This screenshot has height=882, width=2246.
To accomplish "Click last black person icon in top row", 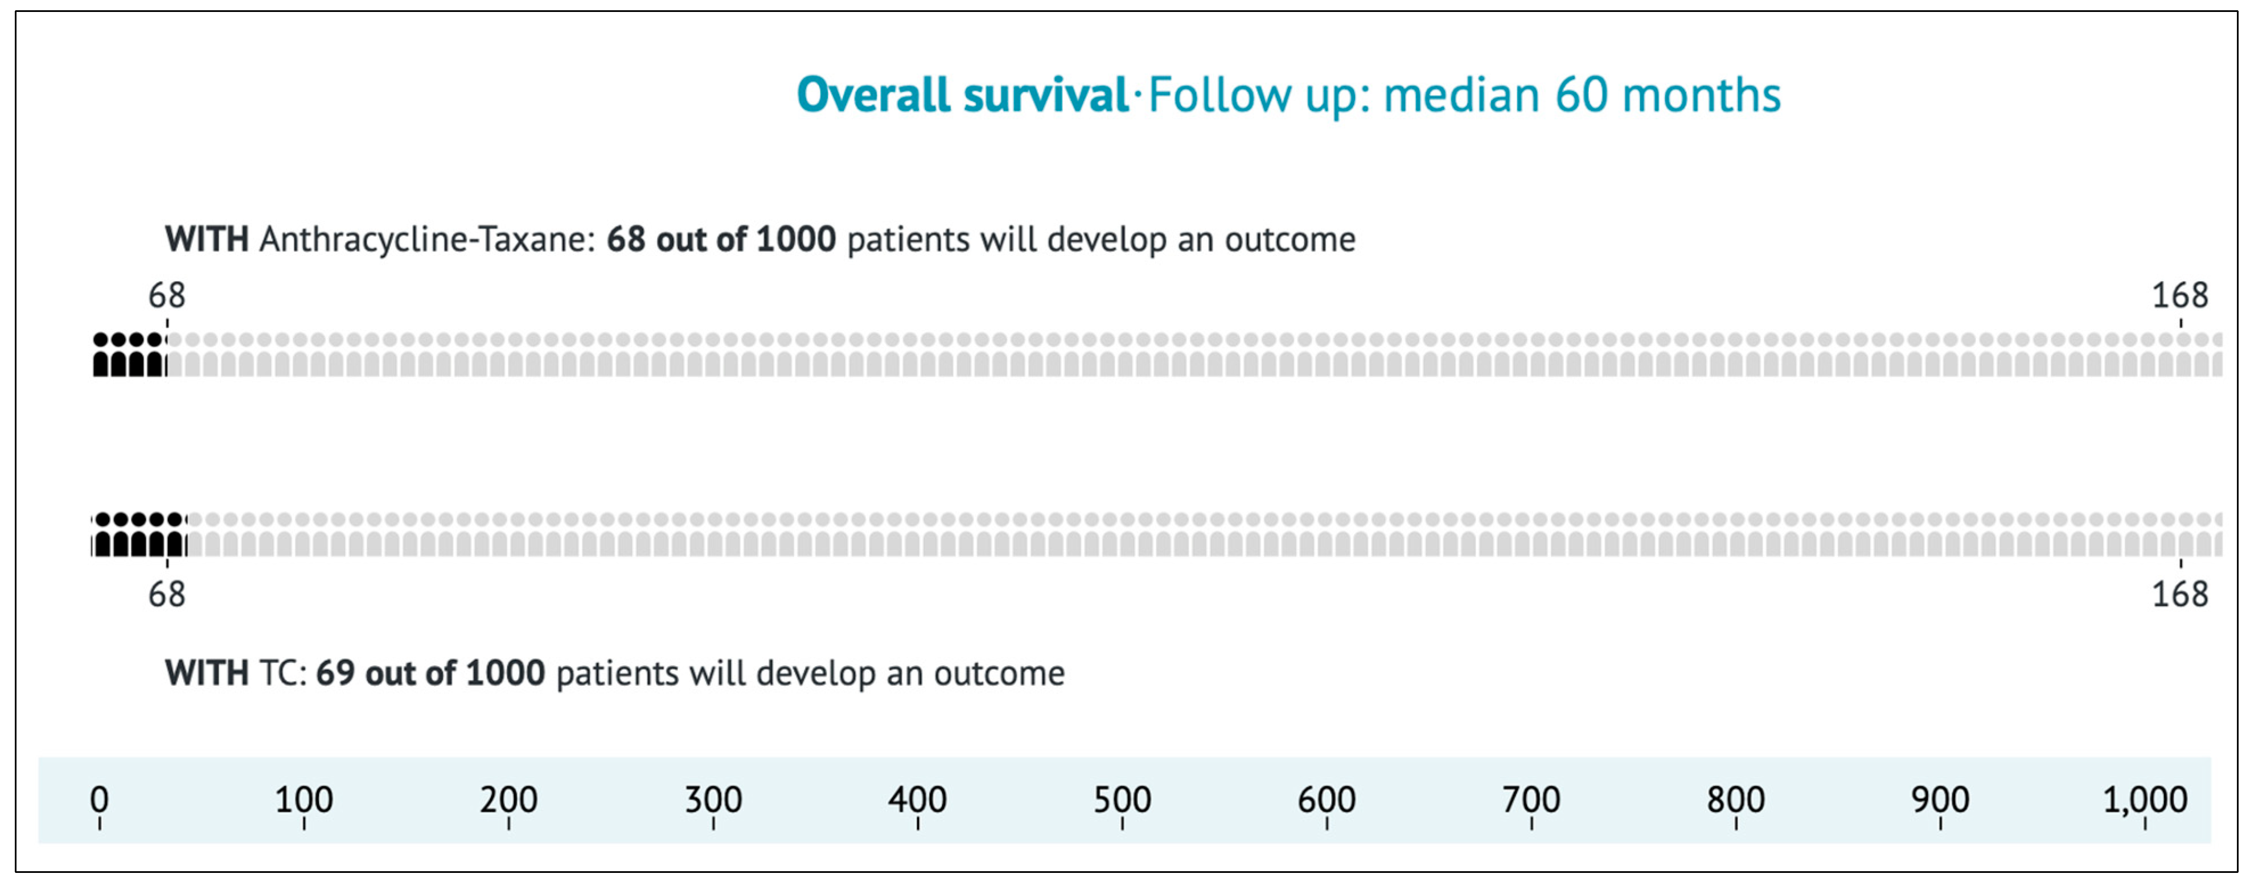I will click(x=155, y=356).
